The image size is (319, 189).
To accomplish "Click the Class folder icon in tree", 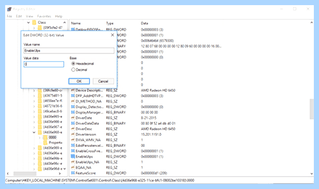I will [34, 22].
